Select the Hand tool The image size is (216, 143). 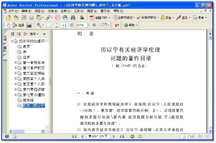tap(8, 25)
